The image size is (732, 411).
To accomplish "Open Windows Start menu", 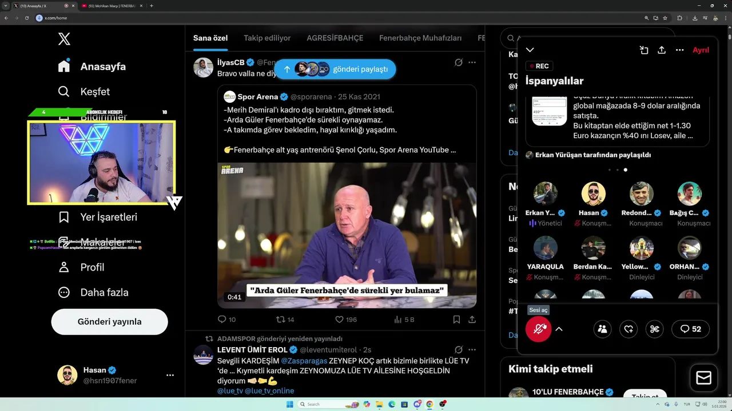I will coord(289,404).
